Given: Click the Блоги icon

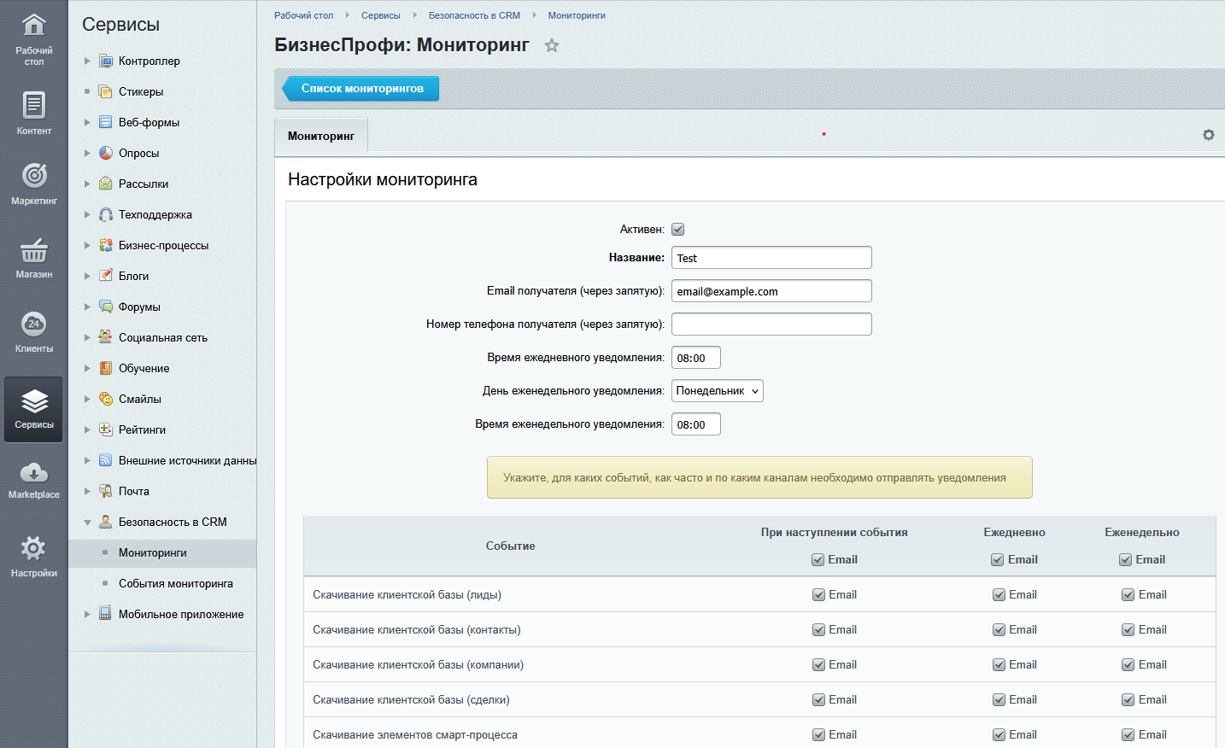Looking at the screenshot, I should tap(106, 276).
